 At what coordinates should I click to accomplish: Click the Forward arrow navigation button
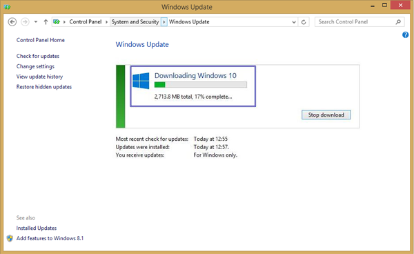(25, 21)
